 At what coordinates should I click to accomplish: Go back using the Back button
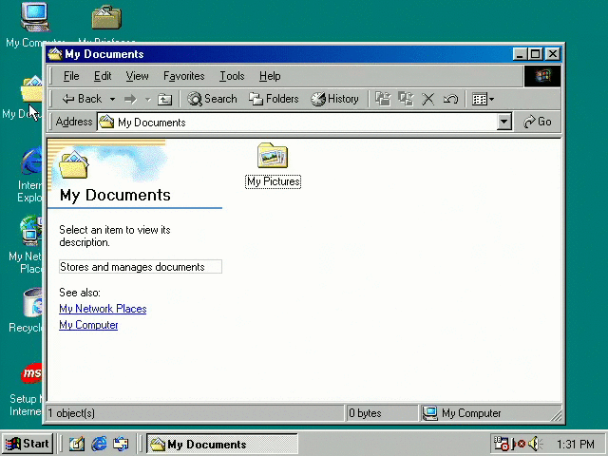coord(82,99)
